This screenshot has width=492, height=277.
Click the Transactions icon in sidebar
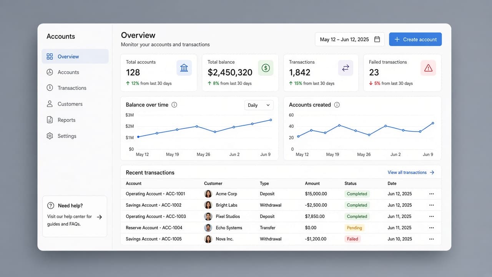pos(50,88)
